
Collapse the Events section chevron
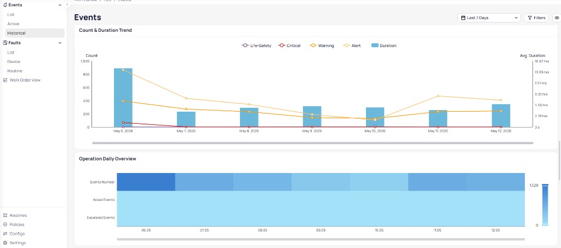tap(60, 5)
